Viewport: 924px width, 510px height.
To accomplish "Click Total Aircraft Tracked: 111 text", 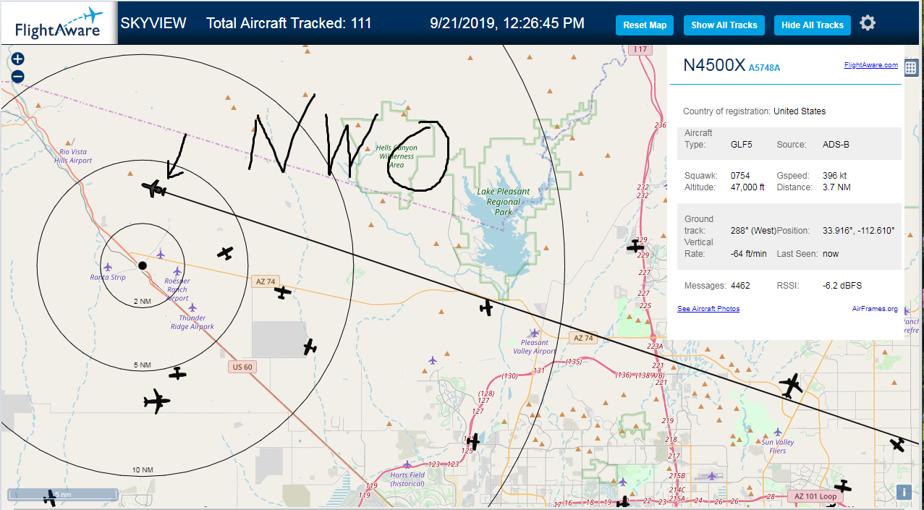I will point(289,23).
